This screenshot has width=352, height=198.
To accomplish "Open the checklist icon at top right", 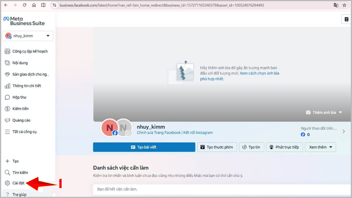I will (346, 19).
